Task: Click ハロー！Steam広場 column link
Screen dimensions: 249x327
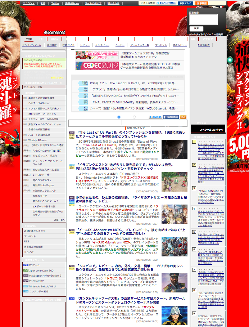Action: point(39,135)
